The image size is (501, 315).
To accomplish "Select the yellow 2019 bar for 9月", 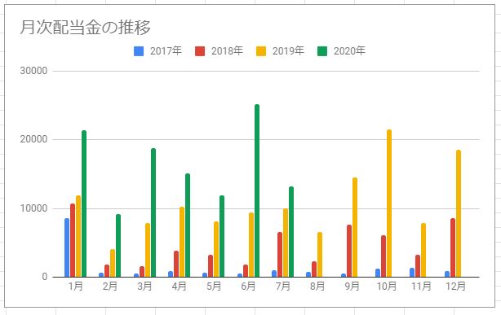I will pos(355,227).
